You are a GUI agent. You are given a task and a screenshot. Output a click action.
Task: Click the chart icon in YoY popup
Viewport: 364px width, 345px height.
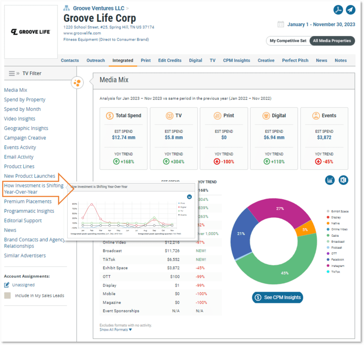[189, 197]
